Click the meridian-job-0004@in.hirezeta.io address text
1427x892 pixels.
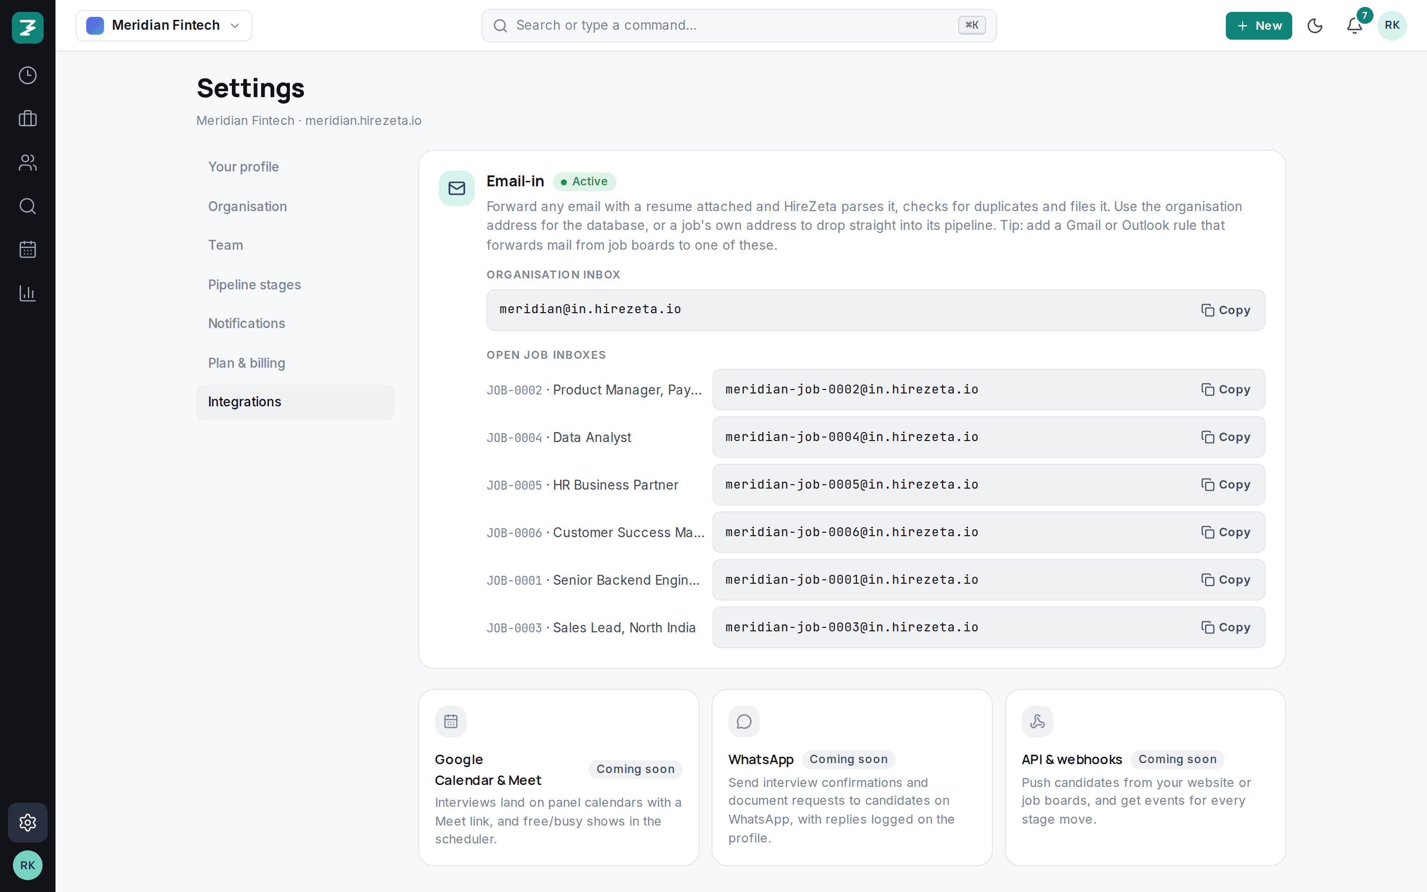pos(851,437)
